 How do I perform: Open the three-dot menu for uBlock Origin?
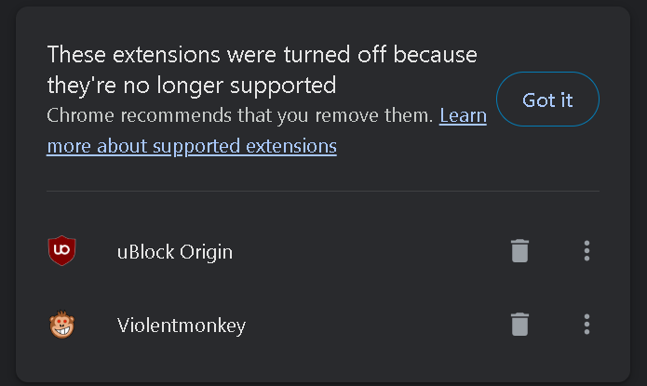pyautogui.click(x=586, y=250)
